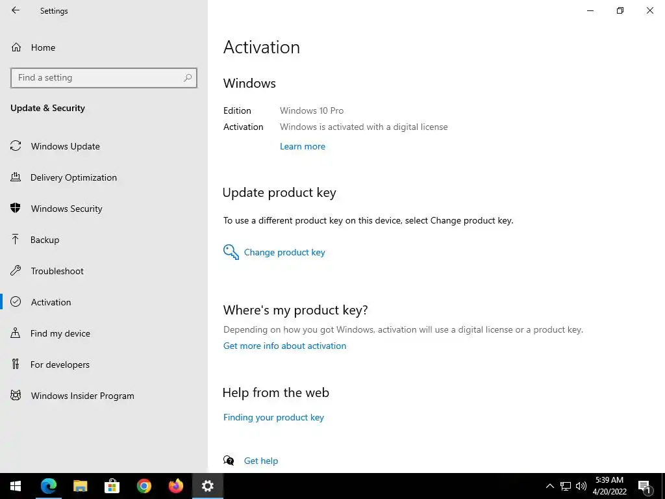Viewport: 665px width, 499px height.
Task: Open Home via the house icon
Action: point(16,47)
